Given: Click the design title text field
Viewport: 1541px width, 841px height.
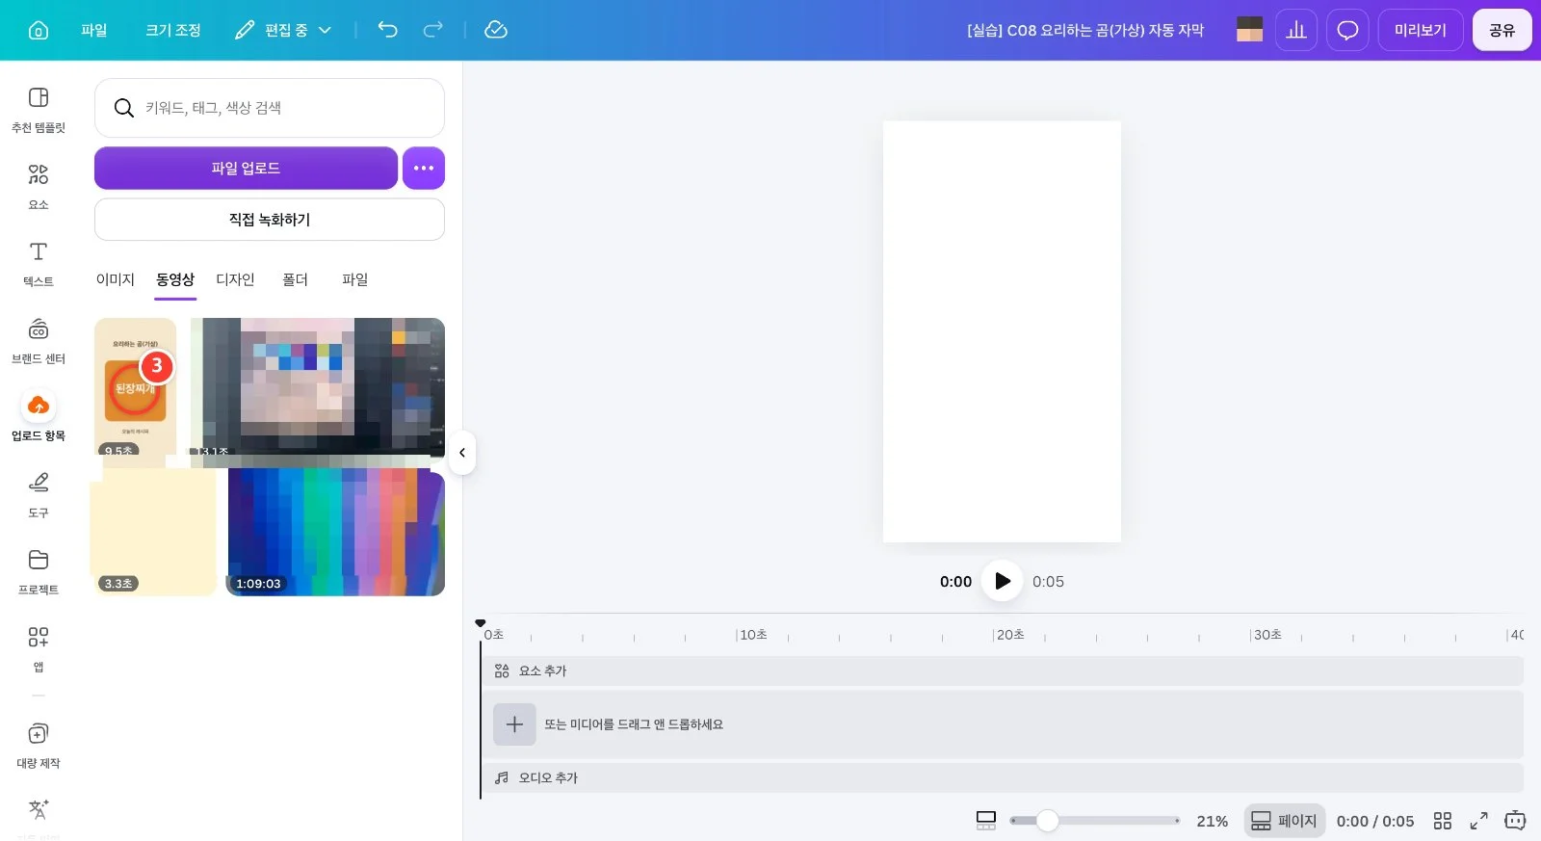Looking at the screenshot, I should point(1085,30).
